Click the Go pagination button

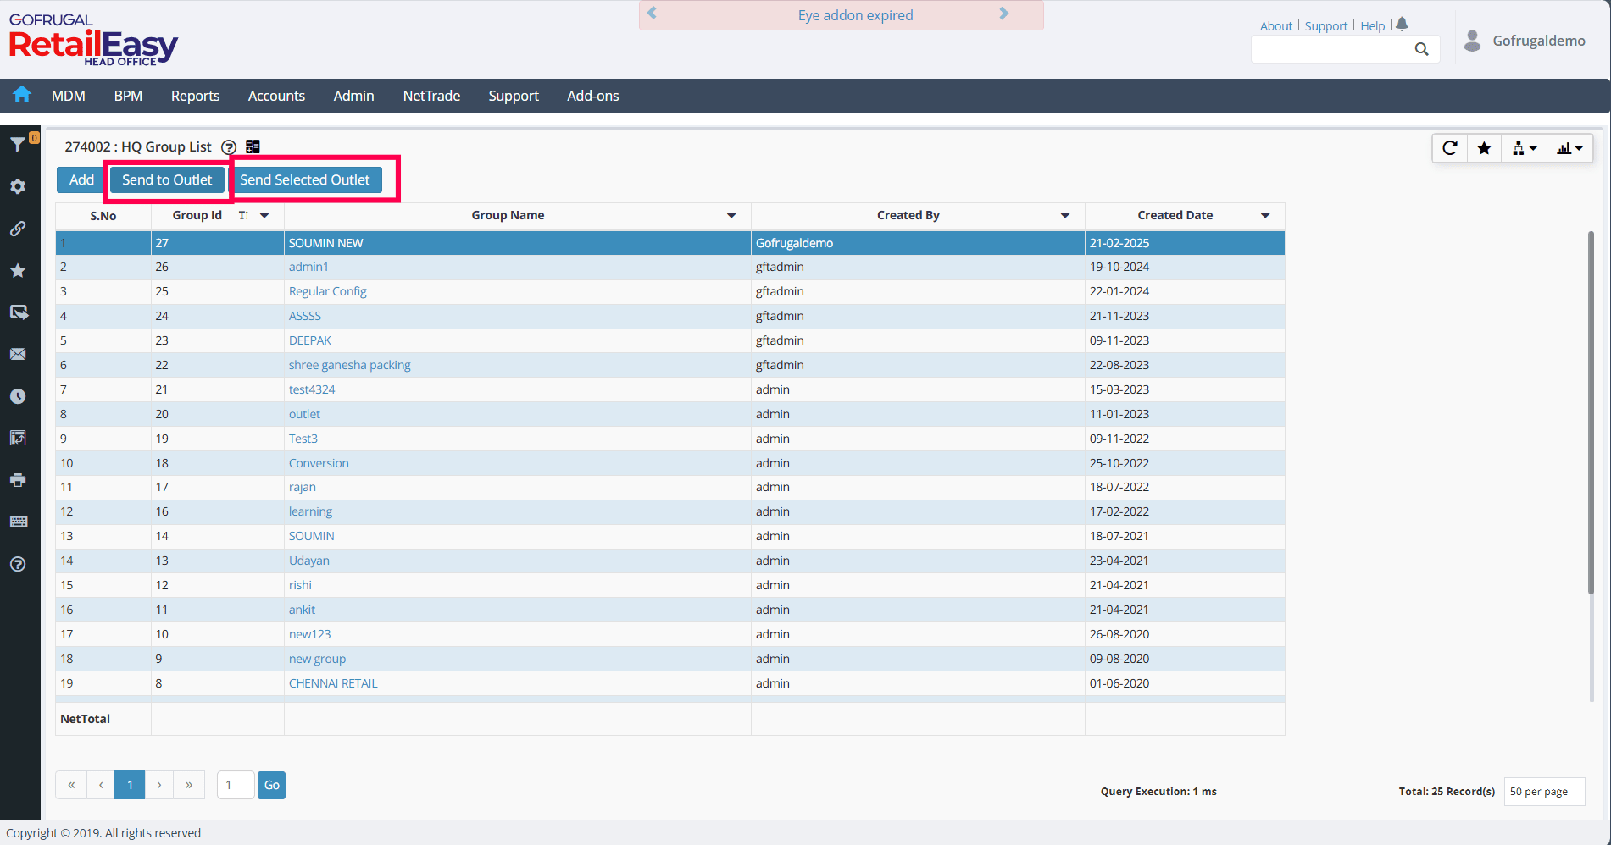(271, 785)
